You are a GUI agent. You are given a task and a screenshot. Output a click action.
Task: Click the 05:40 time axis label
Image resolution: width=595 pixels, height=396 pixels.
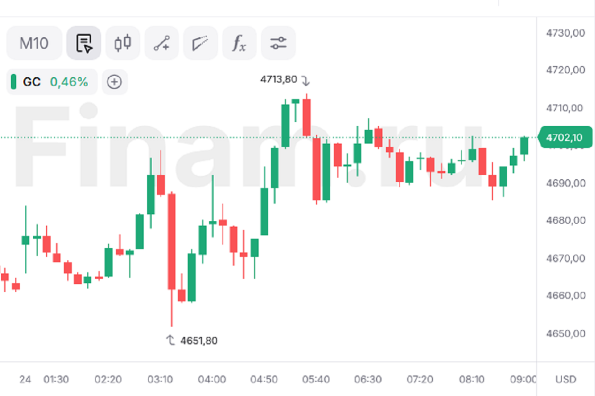click(316, 380)
